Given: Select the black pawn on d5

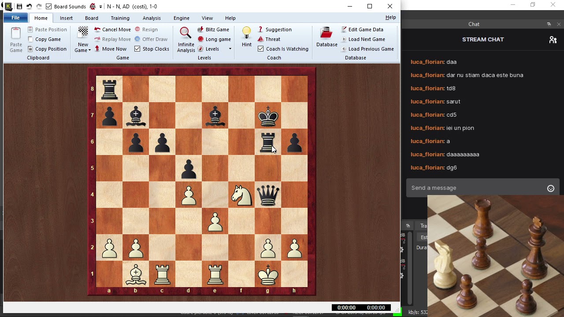Looking at the screenshot, I should click(189, 168).
